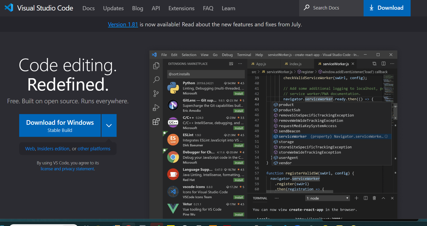Image resolution: width=427 pixels, height=226 pixels.
Task: Open the Updates nav link
Action: (113, 8)
